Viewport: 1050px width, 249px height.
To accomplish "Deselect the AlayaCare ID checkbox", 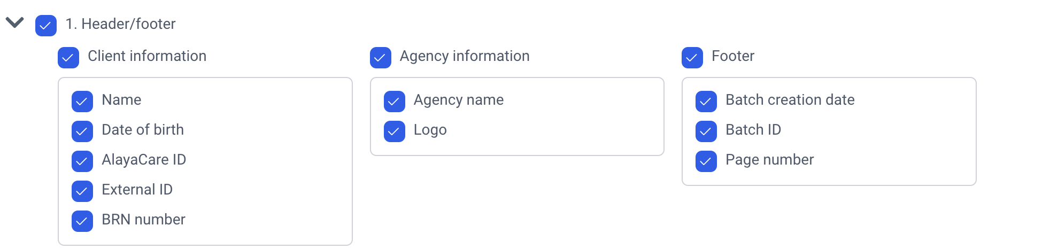I will [82, 161].
